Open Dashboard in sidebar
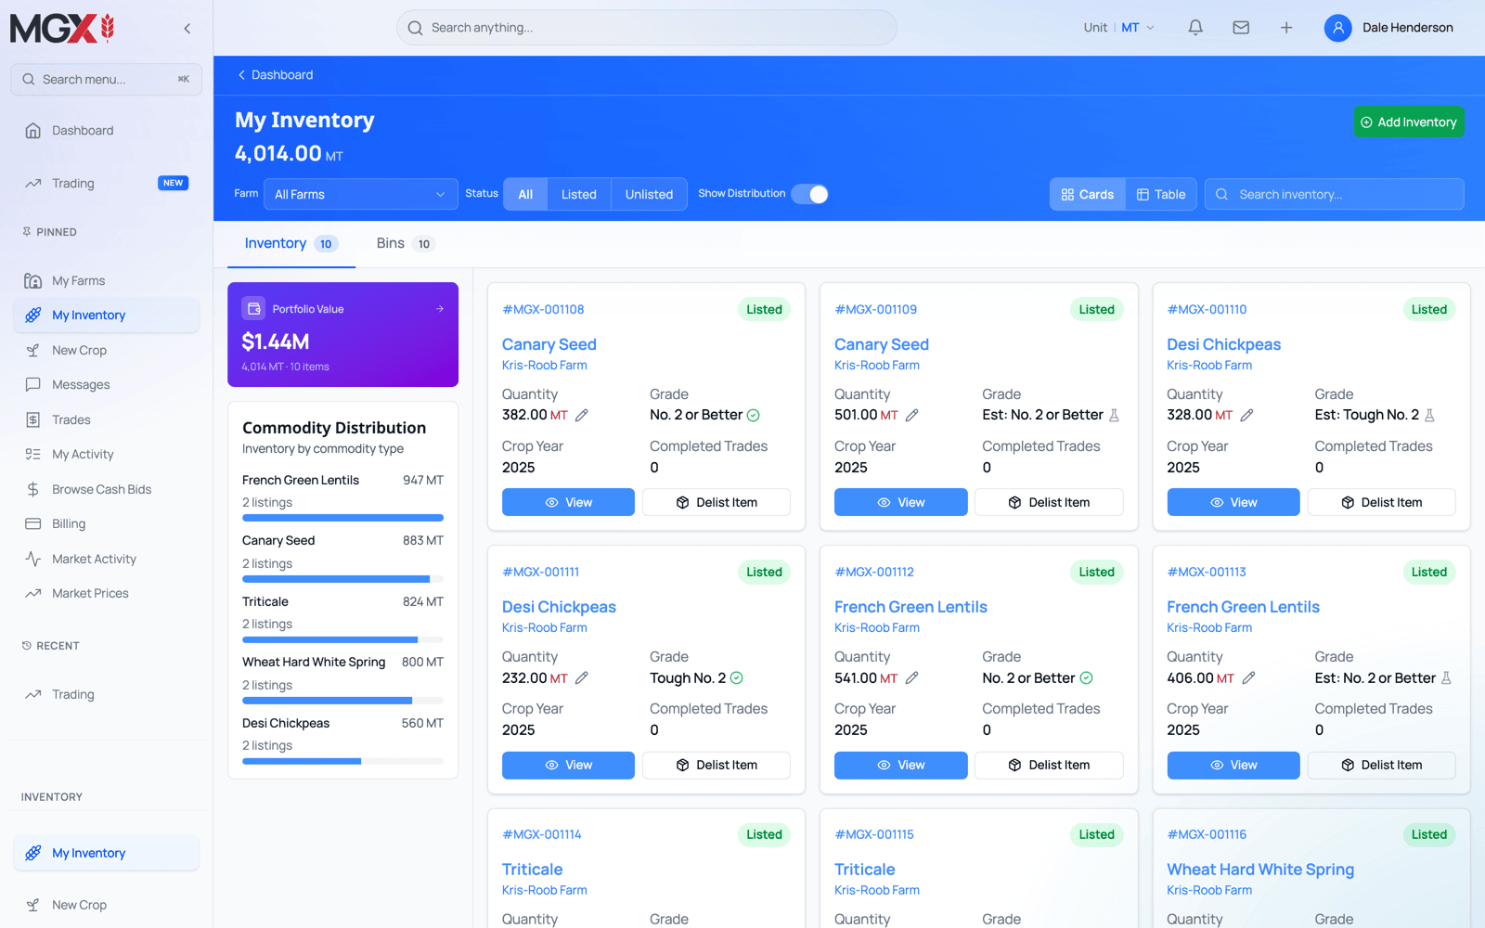The image size is (1485, 928). click(107, 131)
